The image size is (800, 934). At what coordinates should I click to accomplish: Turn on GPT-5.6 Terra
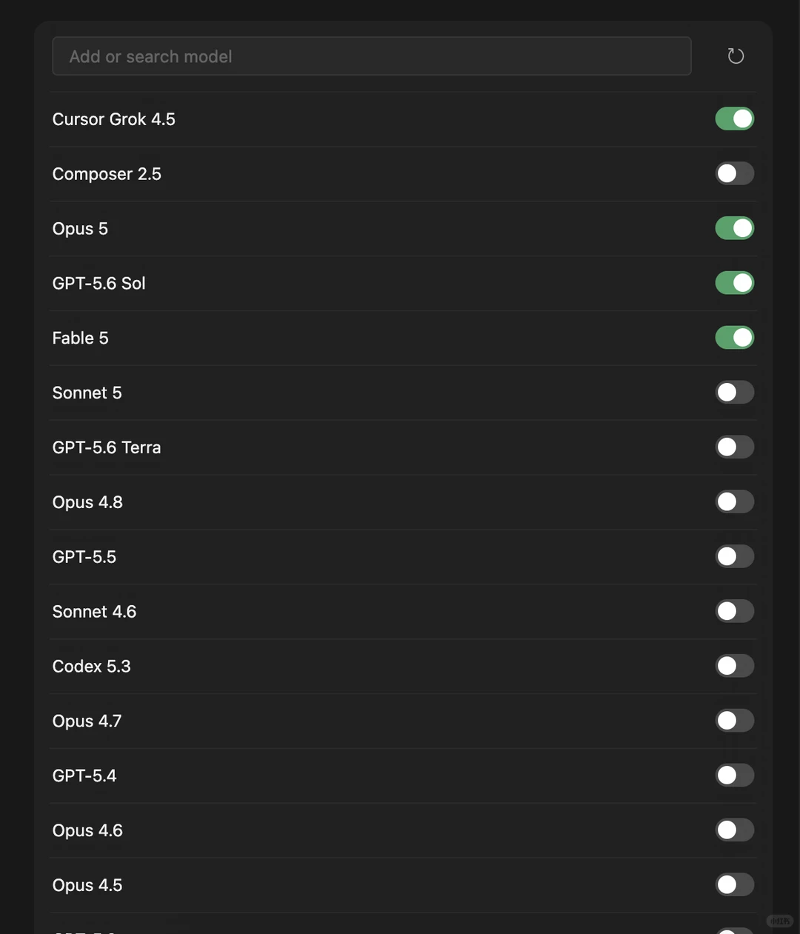tap(735, 447)
